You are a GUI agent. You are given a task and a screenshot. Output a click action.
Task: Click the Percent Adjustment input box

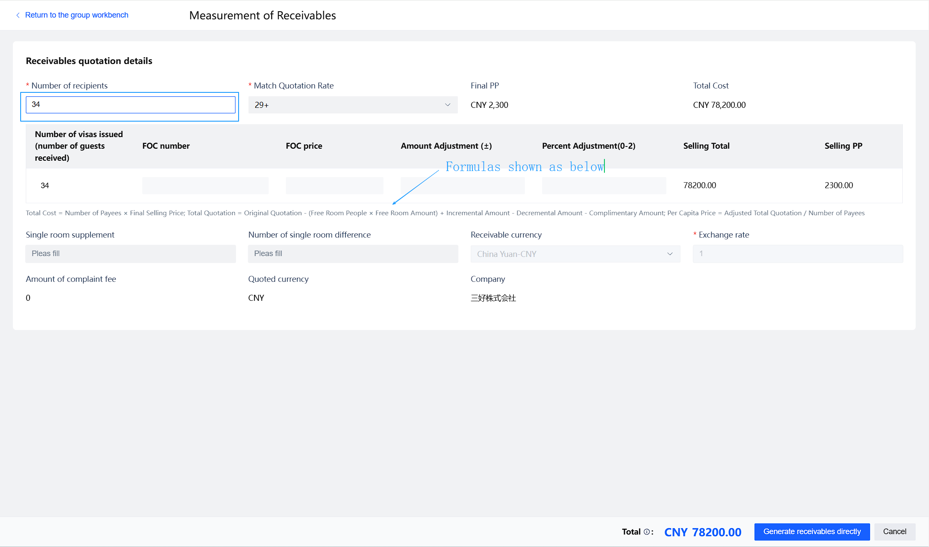[604, 186]
